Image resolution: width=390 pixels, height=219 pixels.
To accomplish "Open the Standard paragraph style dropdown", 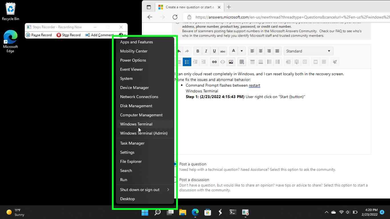I will pos(308,51).
